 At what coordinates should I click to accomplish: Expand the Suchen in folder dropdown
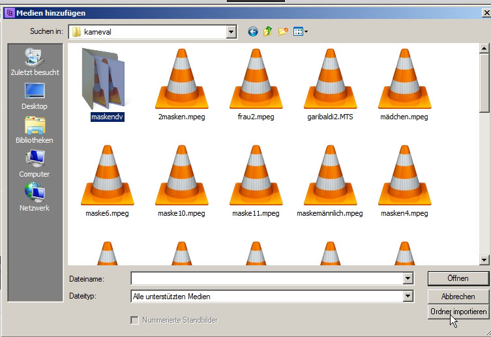pyautogui.click(x=231, y=31)
